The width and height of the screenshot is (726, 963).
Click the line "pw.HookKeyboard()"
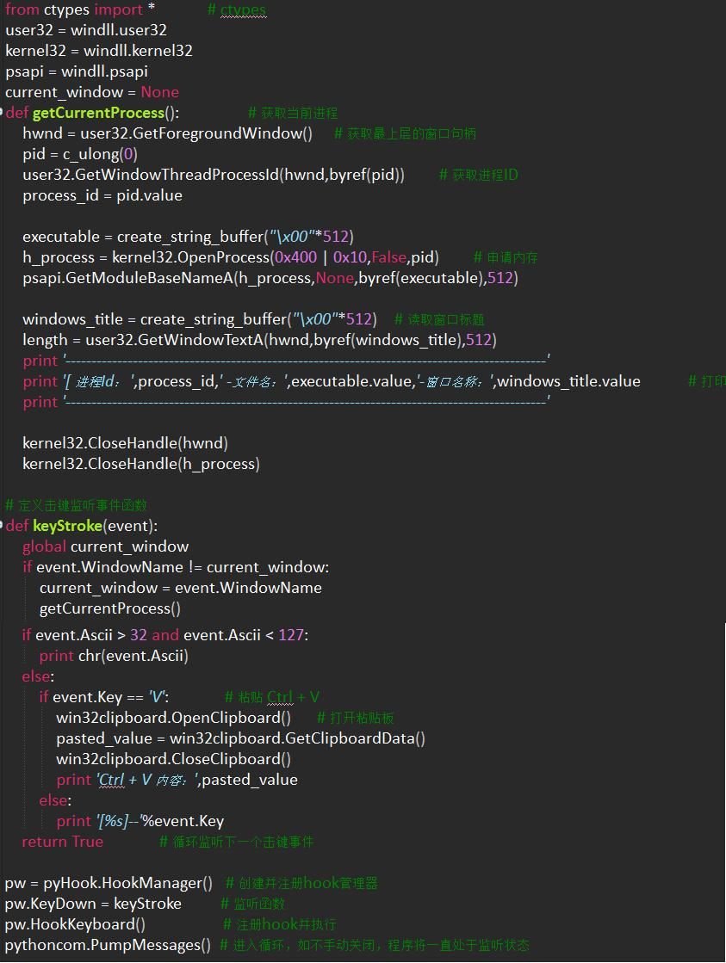point(75,924)
